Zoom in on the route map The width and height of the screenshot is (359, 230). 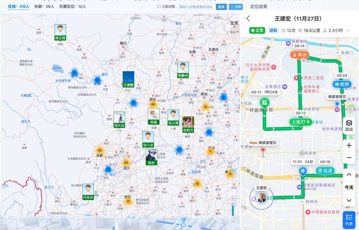348,145
